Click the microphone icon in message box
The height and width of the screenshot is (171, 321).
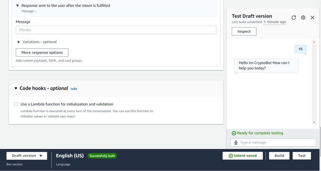pyautogui.click(x=236, y=143)
